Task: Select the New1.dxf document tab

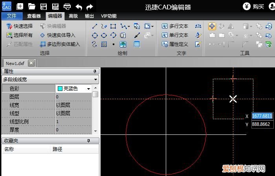Action: [x=15, y=64]
